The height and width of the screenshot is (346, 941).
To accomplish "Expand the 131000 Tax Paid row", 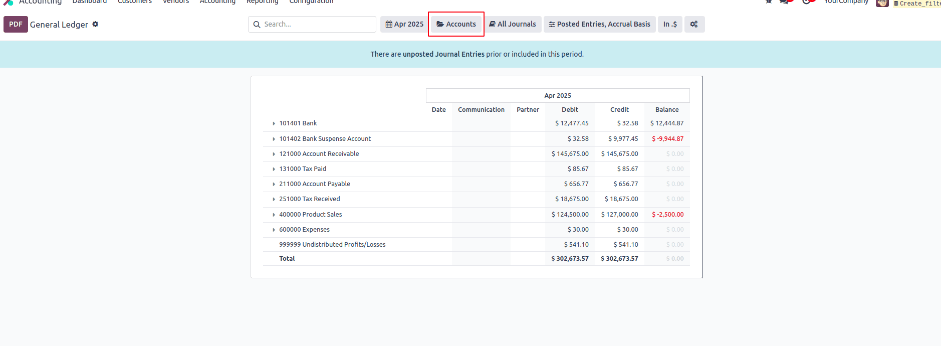I will pos(274,169).
